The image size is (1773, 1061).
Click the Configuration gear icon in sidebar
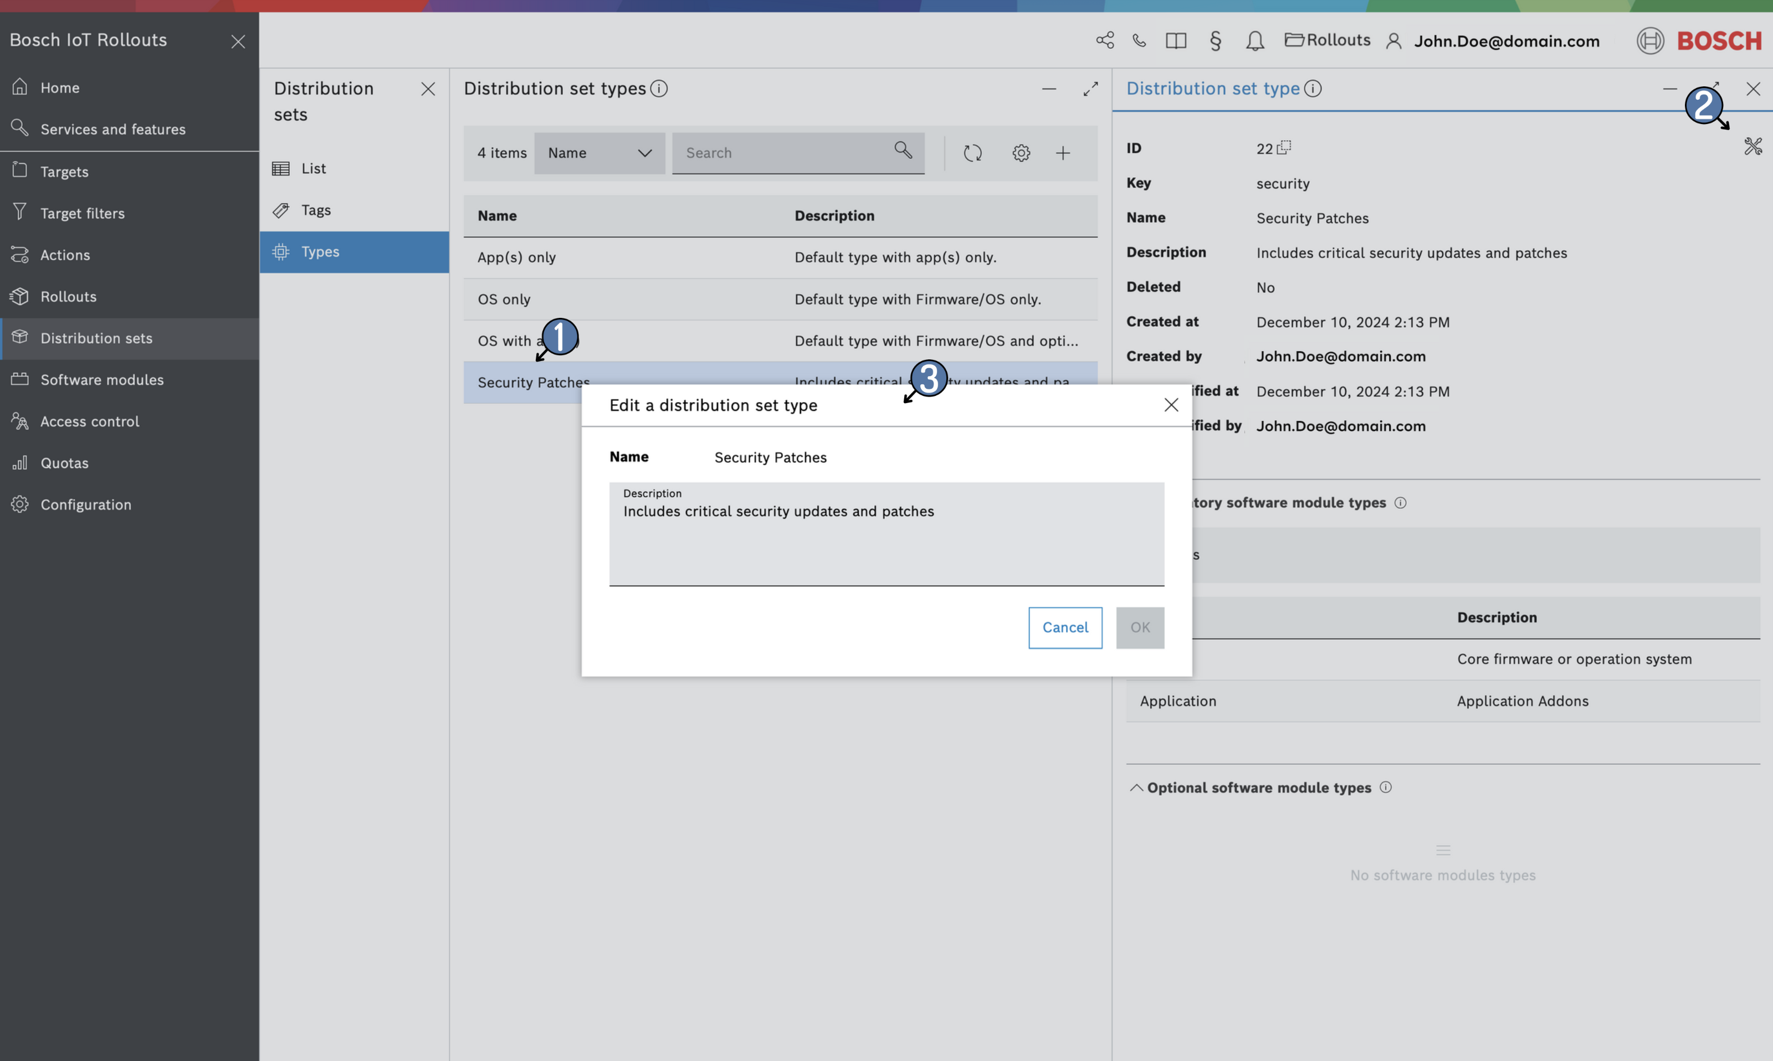click(20, 504)
